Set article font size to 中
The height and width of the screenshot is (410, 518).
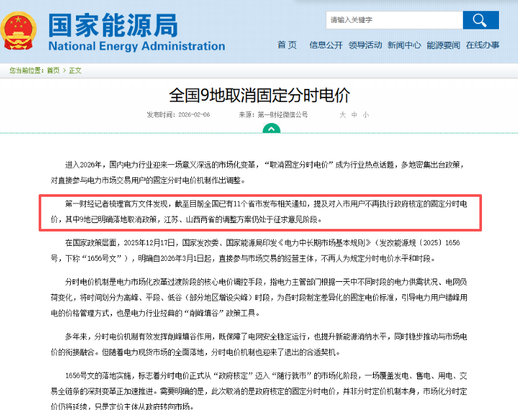(x=354, y=114)
